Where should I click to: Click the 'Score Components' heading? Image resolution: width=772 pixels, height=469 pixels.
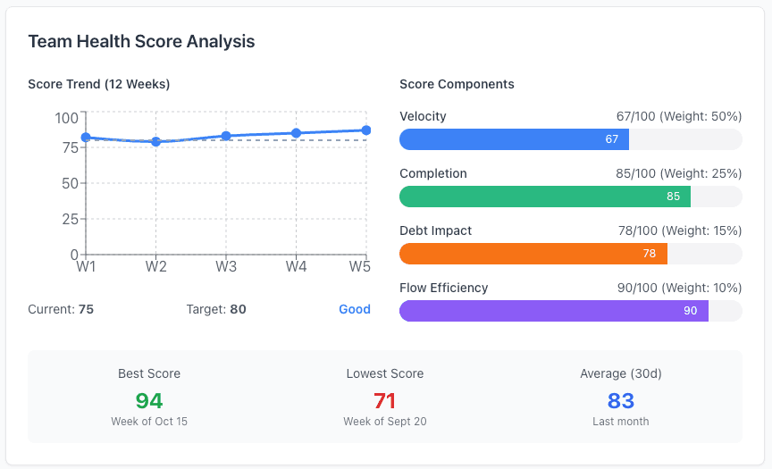pyautogui.click(x=457, y=84)
